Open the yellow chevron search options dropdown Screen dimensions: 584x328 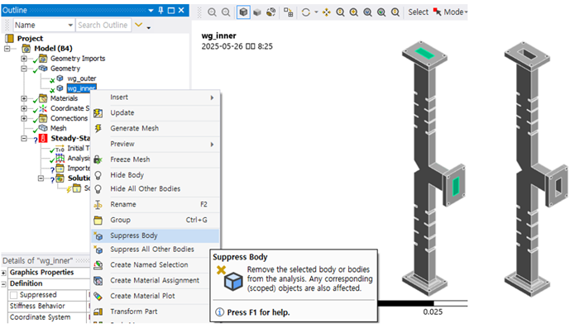138,25
